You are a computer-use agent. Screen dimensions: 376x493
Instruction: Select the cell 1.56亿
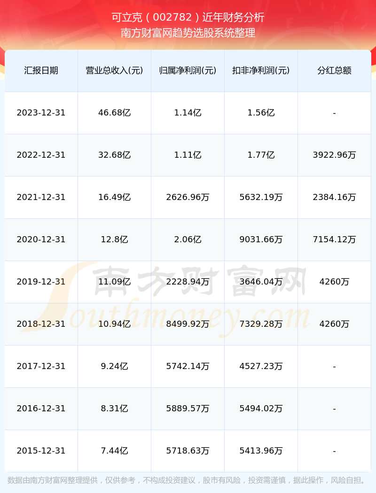[261, 113]
